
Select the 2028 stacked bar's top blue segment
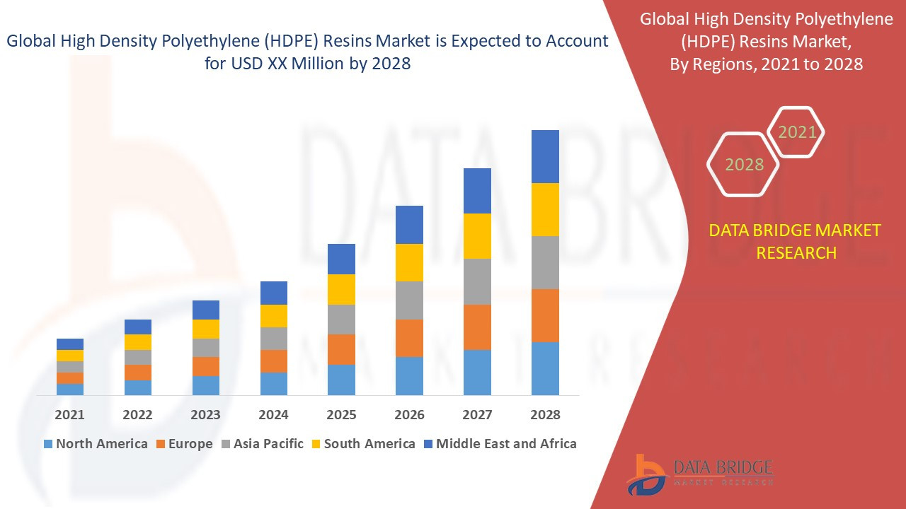(x=545, y=156)
